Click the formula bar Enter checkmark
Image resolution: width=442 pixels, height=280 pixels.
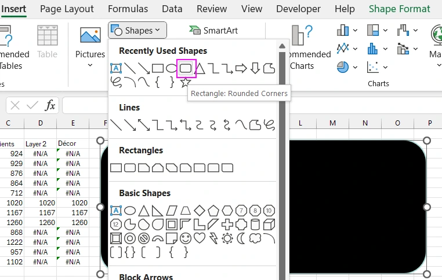pos(32,105)
